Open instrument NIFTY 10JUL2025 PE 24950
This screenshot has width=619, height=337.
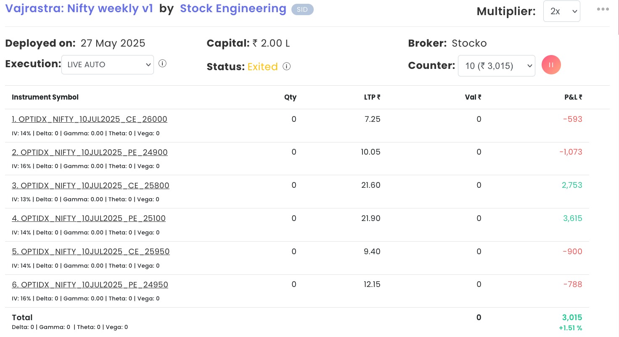click(x=90, y=285)
